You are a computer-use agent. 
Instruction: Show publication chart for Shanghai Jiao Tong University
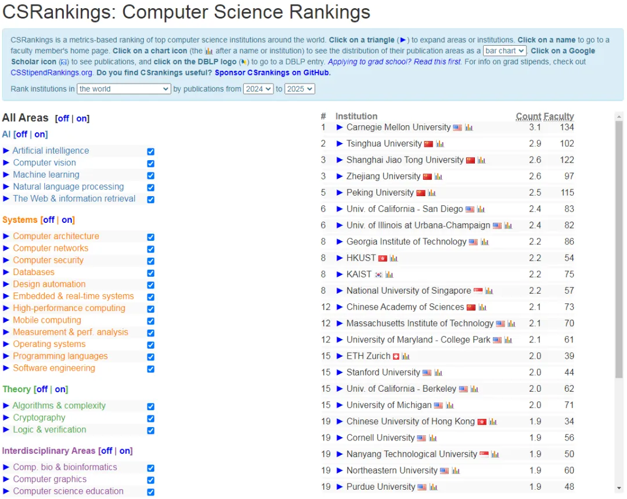481,161
